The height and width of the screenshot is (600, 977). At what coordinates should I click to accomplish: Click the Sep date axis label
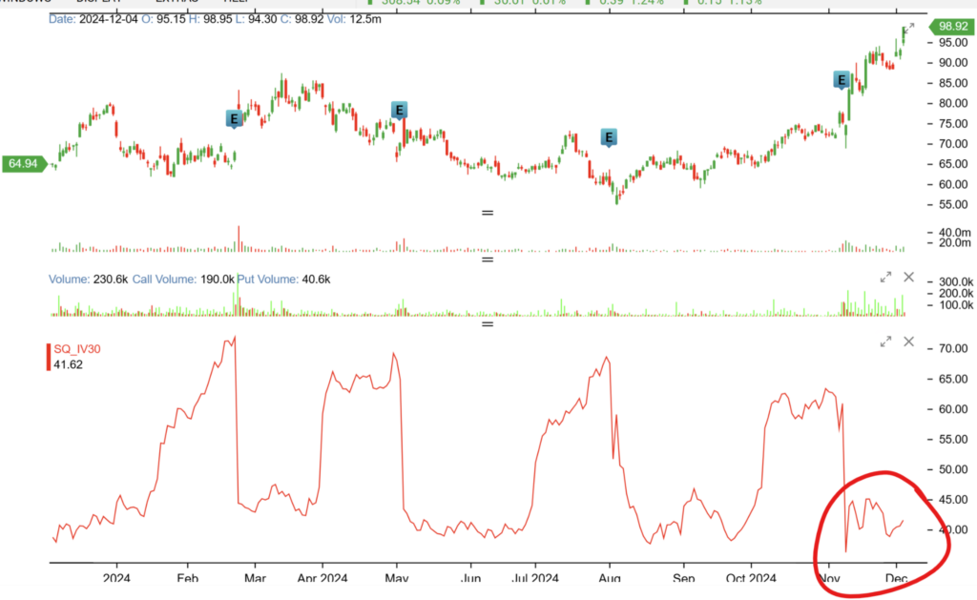tap(683, 578)
